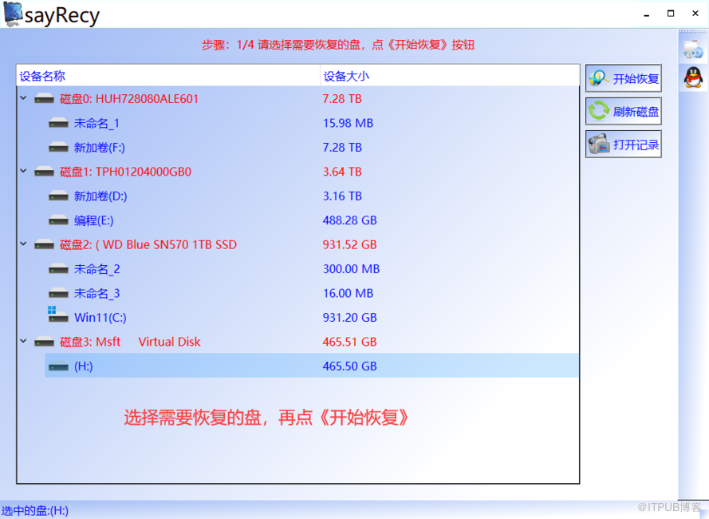Click the drive icon beside 新加卷(F:)
The image size is (709, 519).
[x=58, y=148]
